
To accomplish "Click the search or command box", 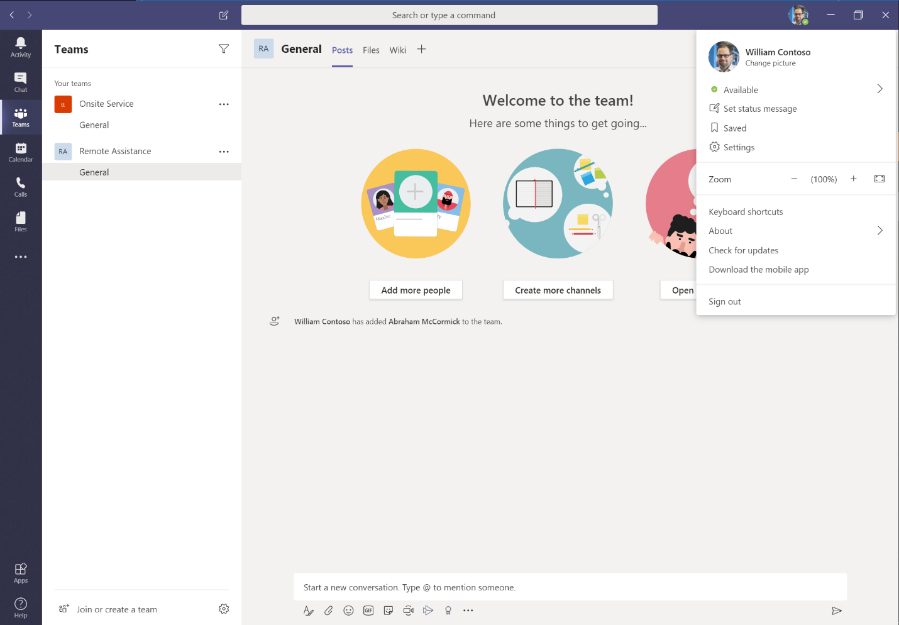I will tap(449, 15).
